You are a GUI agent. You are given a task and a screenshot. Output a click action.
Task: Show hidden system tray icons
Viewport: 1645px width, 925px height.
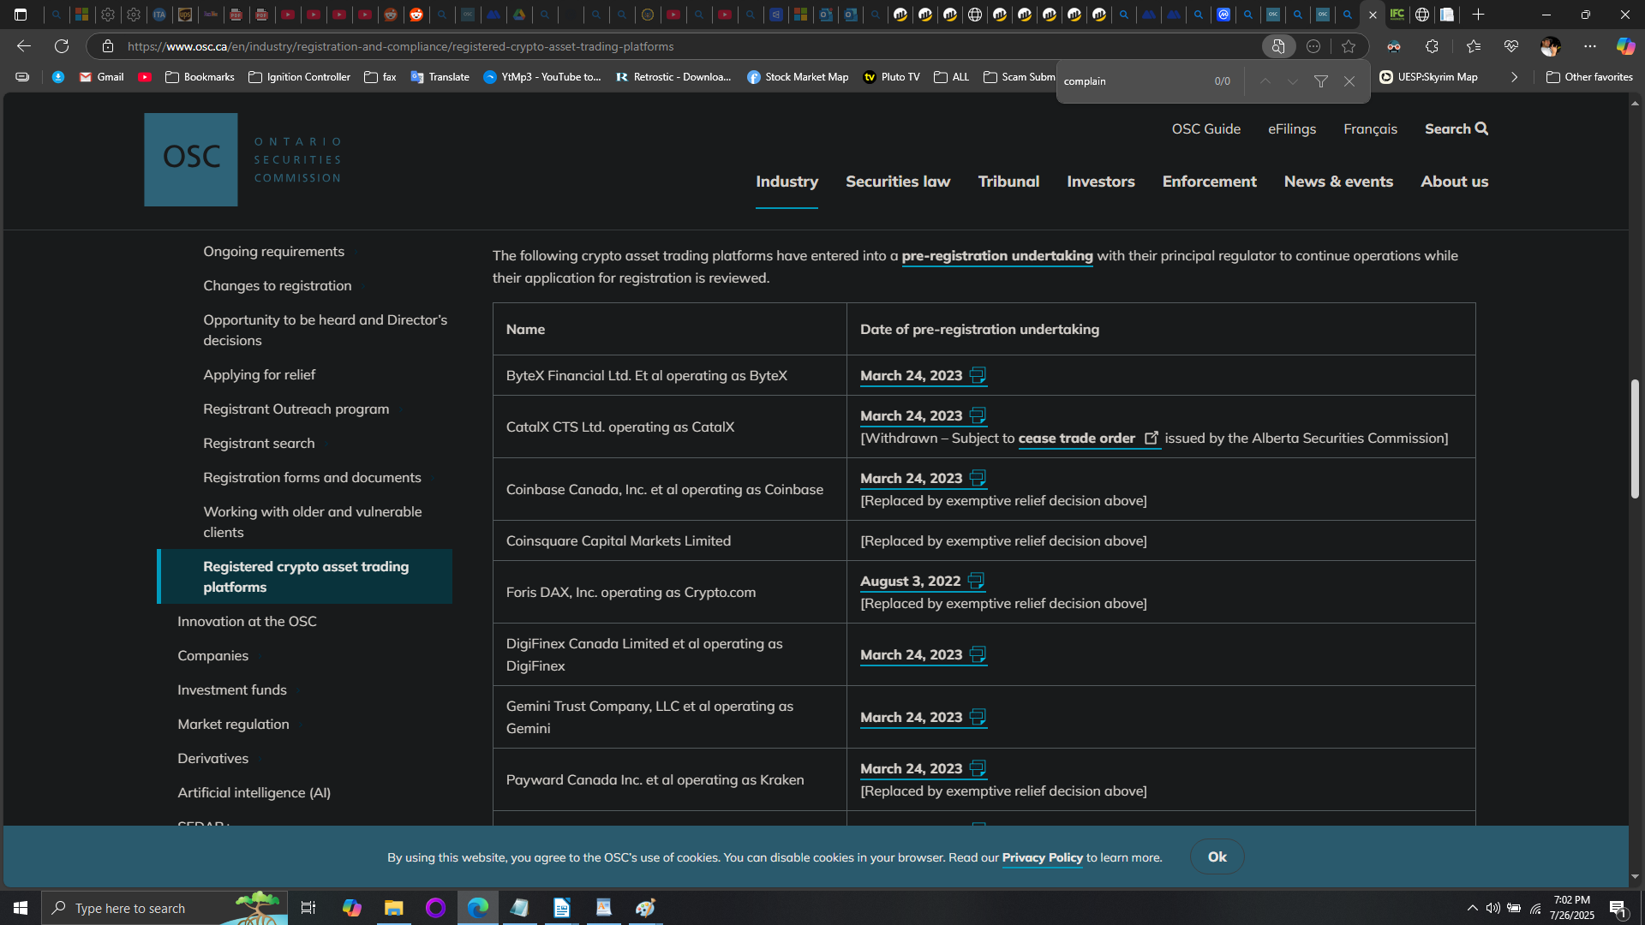pos(1472,908)
